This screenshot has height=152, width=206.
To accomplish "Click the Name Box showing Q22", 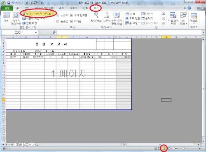I will pyautogui.click(x=18, y=33).
